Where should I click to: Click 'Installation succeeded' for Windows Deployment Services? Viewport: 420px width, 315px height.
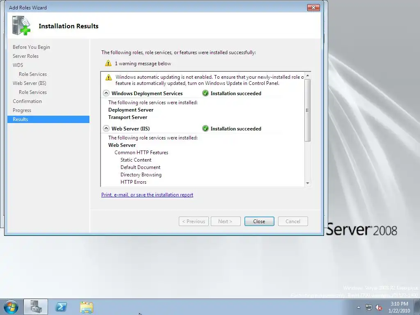(x=236, y=94)
